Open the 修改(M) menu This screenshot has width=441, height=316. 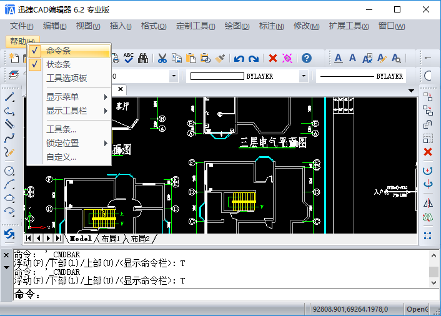306,26
